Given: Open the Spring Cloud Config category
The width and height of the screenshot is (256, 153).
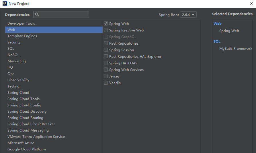Looking at the screenshot, I should (x=54, y=105).
